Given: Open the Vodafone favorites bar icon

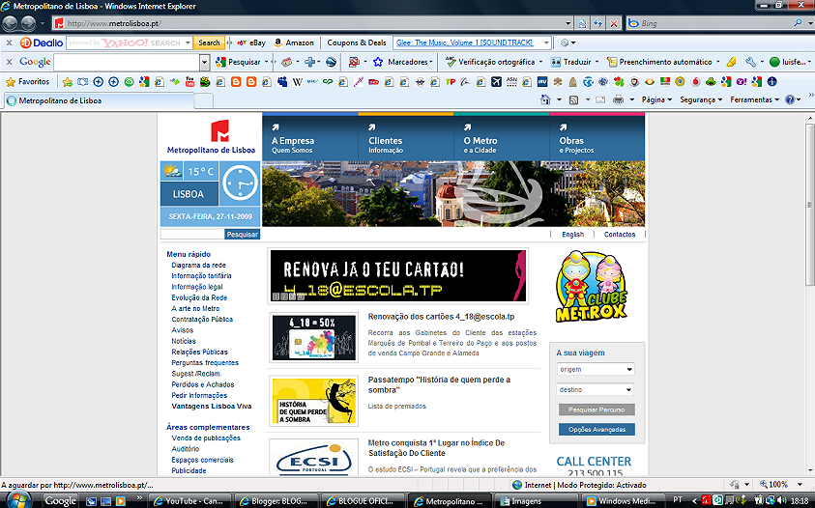Looking at the screenshot, I should [695, 81].
